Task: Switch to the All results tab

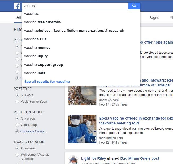Action: (x=19, y=18)
